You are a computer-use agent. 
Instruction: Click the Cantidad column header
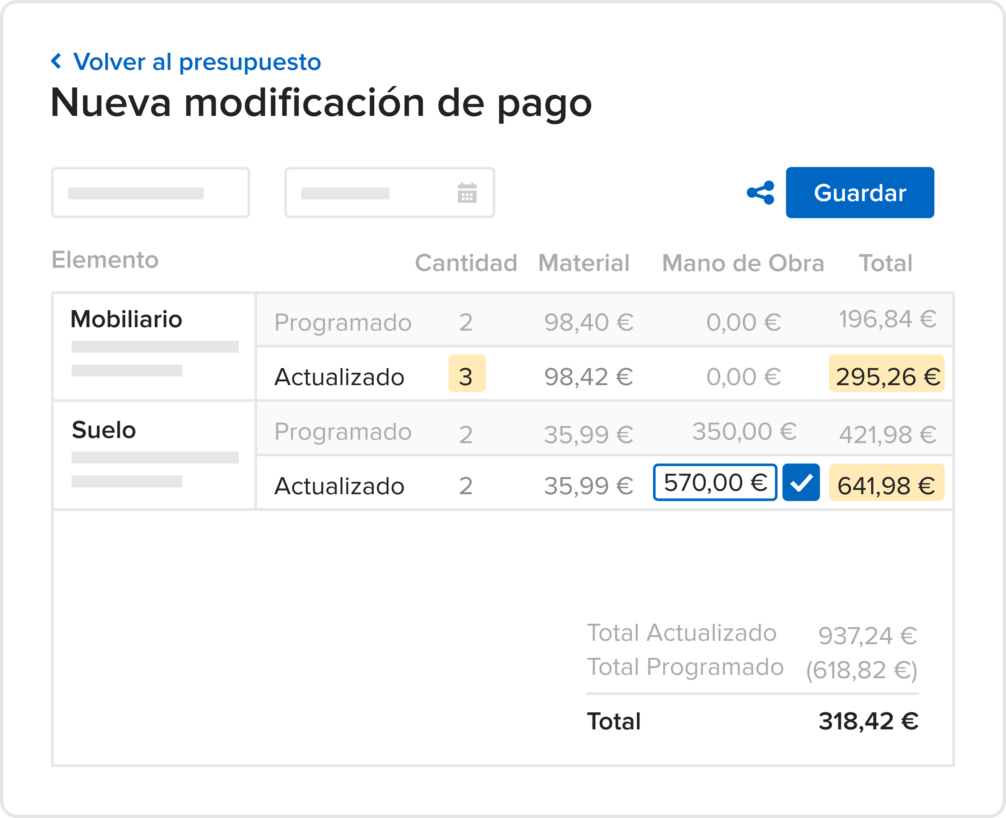[x=466, y=263]
